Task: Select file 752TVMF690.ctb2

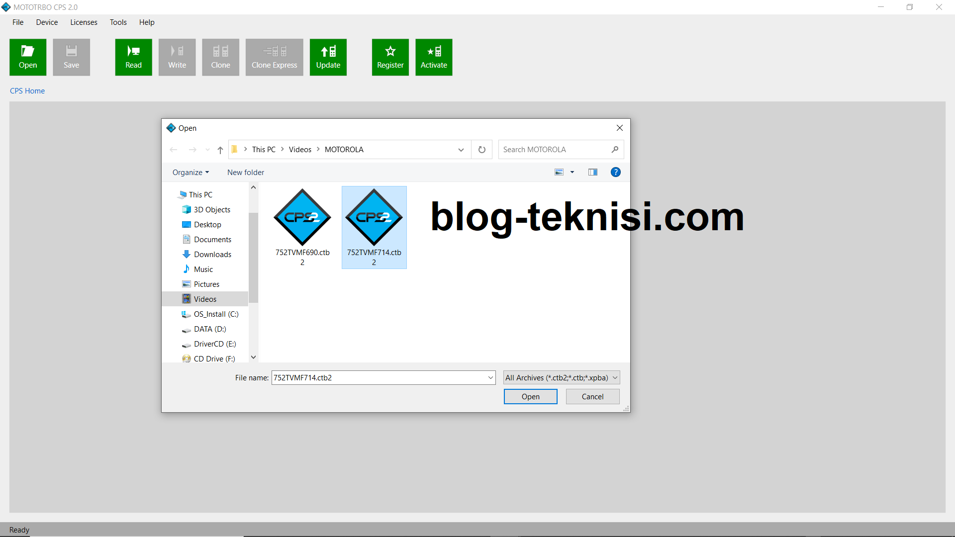Action: (302, 228)
